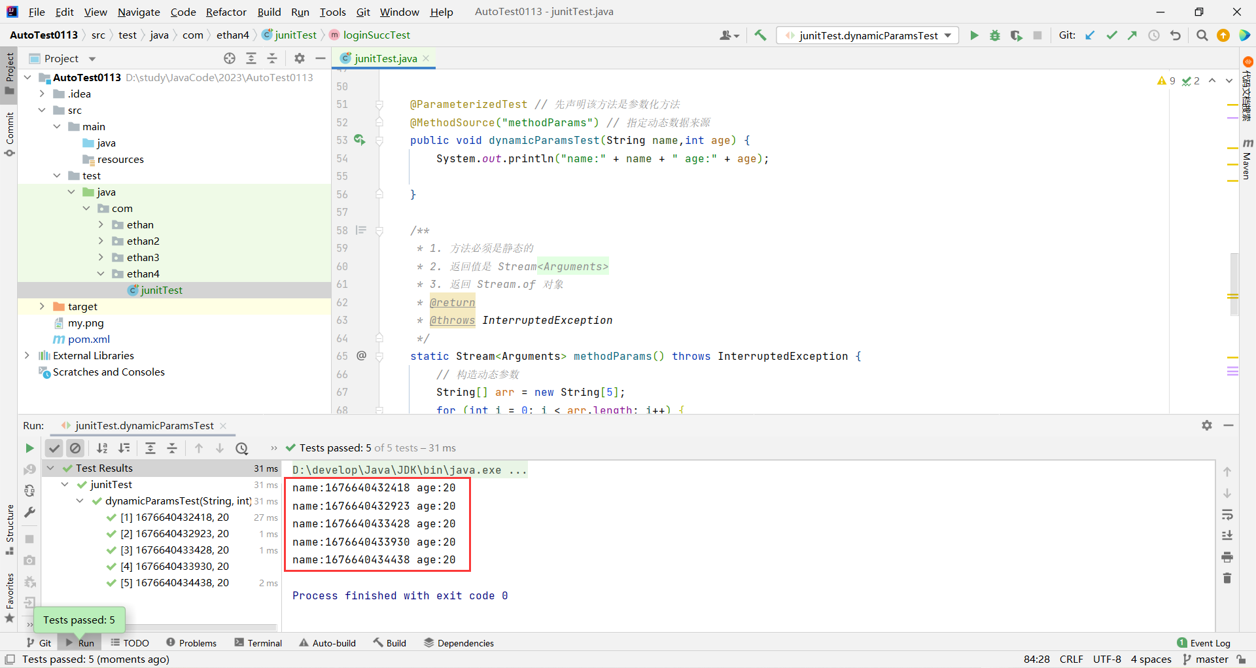The height and width of the screenshot is (668, 1256).
Task: Select test result [3] 1676640433428, 20
Action: (175, 550)
